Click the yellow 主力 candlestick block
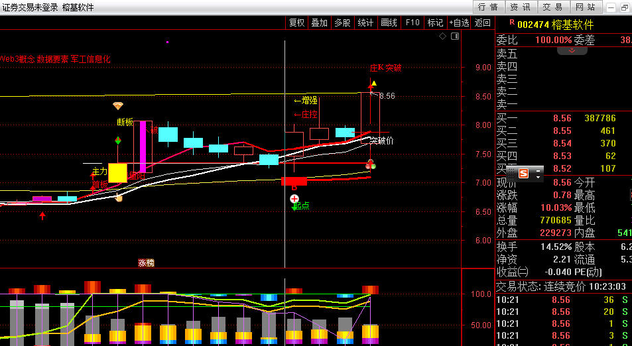The width and height of the screenshot is (632, 346). (117, 172)
